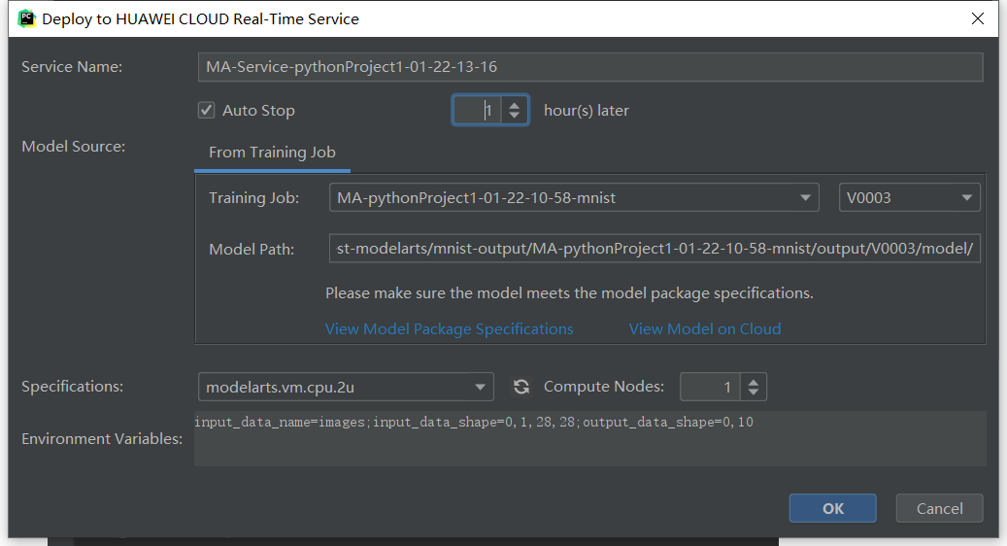Image resolution: width=1007 pixels, height=546 pixels.
Task: Uncheck the Auto Stop checkbox
Action: pyautogui.click(x=206, y=111)
